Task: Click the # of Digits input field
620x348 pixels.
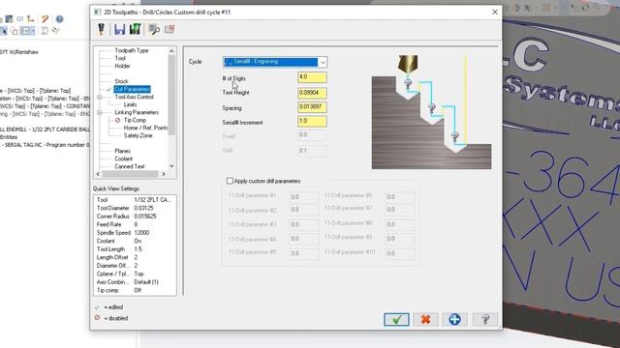Action: tap(312, 77)
